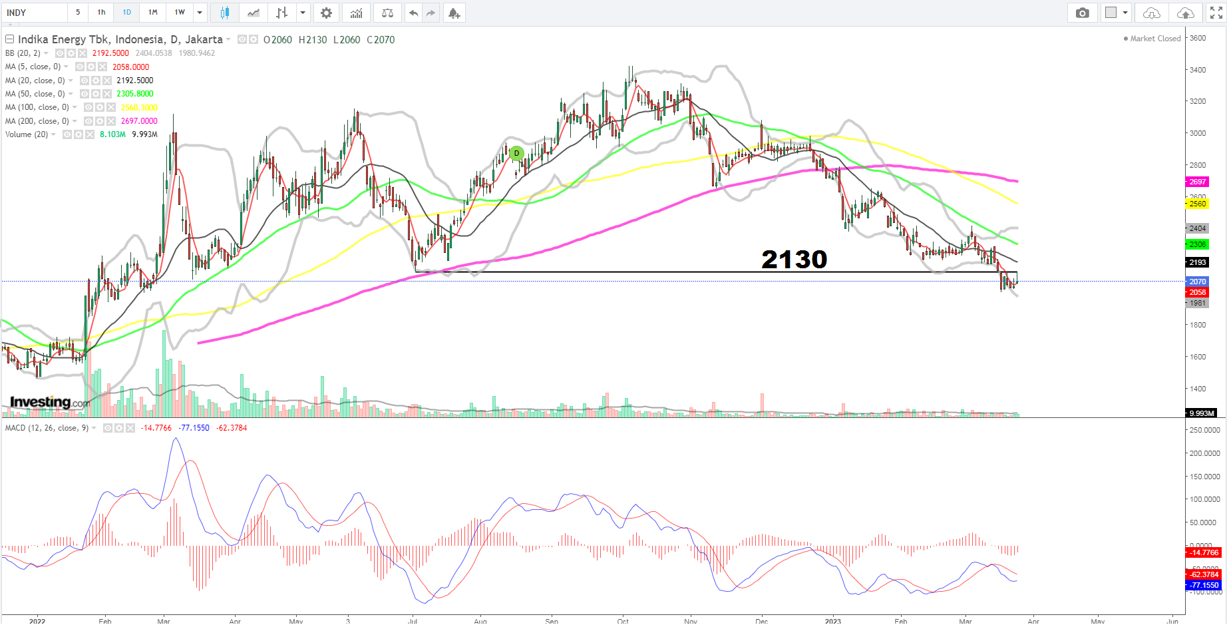Open MACD format gear icon
Viewport: 1227px width, 625px height.
tap(119, 428)
